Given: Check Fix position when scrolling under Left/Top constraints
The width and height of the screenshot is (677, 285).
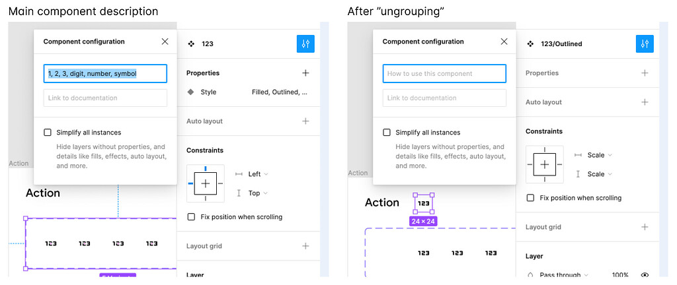Looking at the screenshot, I should (191, 217).
